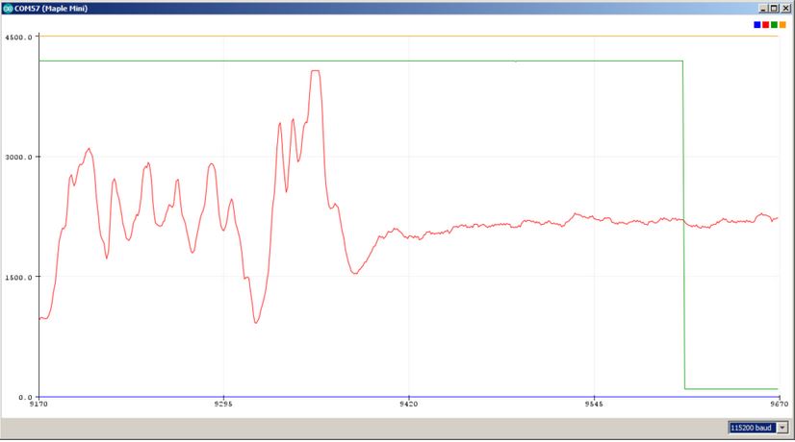Click the green trace's vertical falling edge
The width and height of the screenshot is (795, 442).
tap(683, 221)
